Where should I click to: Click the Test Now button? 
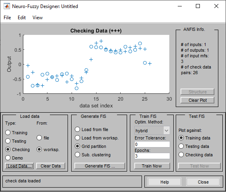coord(199,166)
